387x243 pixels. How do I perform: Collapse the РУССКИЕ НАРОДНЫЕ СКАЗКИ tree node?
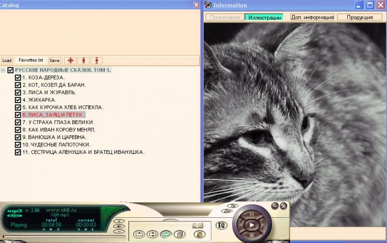[3, 70]
